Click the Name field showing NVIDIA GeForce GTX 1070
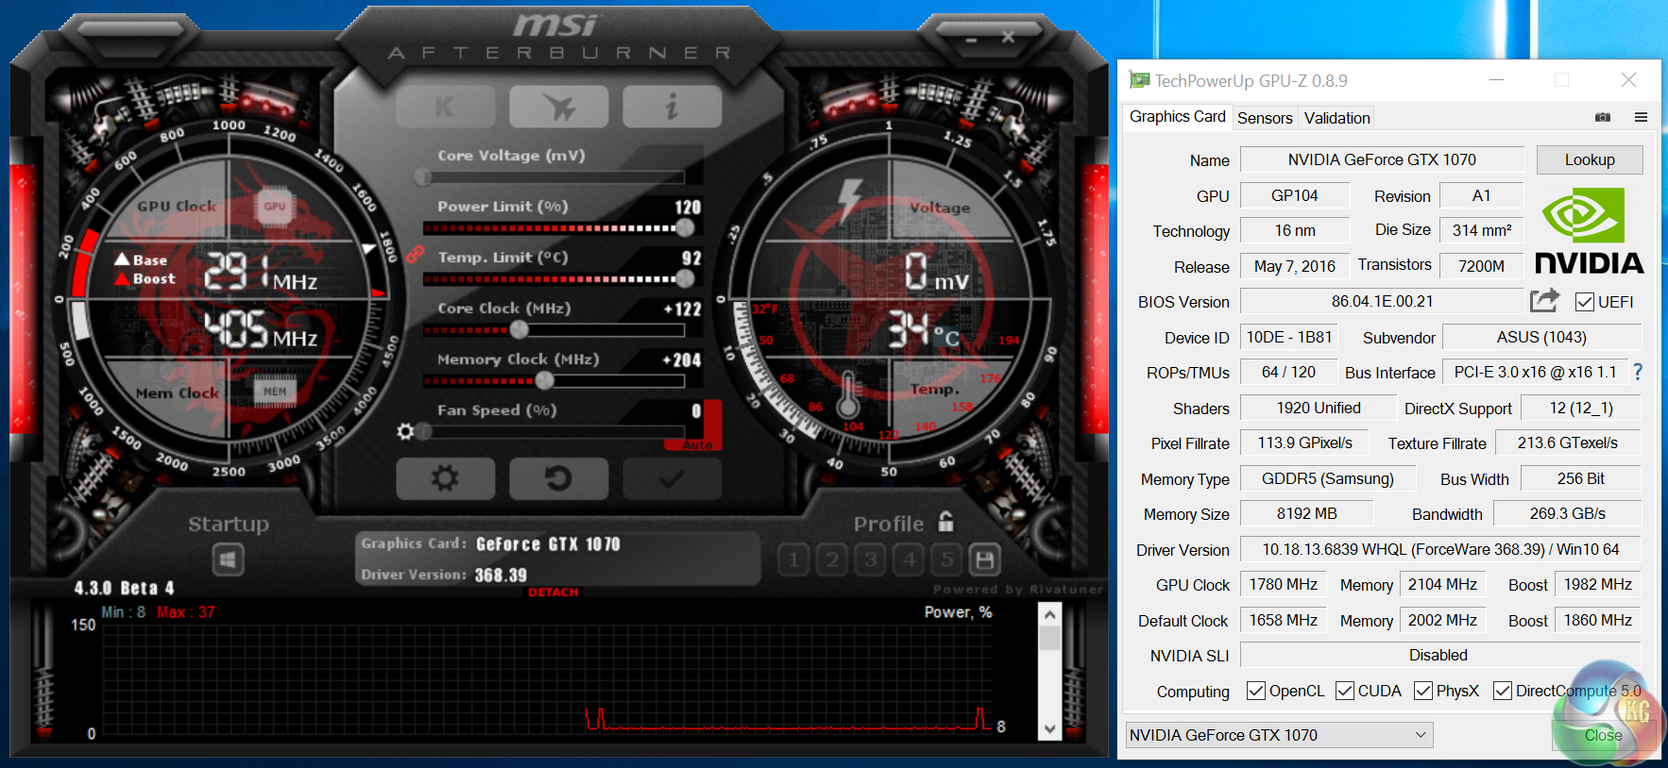 (x=1382, y=159)
